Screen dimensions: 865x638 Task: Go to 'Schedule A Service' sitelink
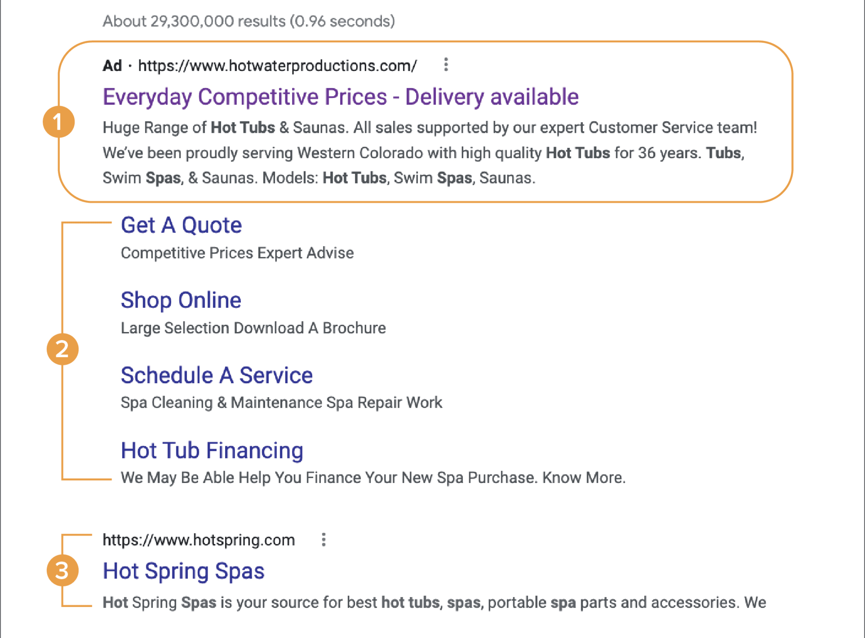[216, 375]
